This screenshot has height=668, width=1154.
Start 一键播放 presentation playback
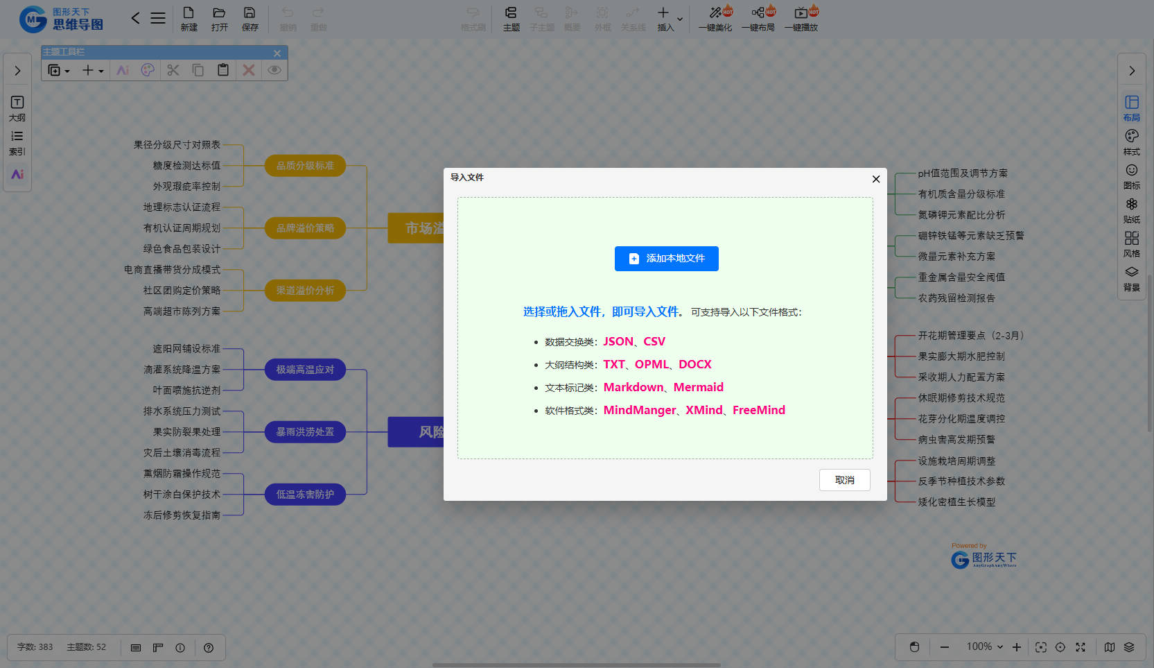(x=801, y=19)
